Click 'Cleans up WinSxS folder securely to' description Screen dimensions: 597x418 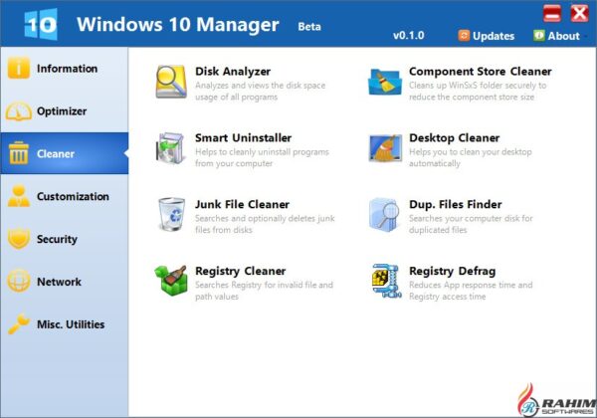(x=478, y=86)
